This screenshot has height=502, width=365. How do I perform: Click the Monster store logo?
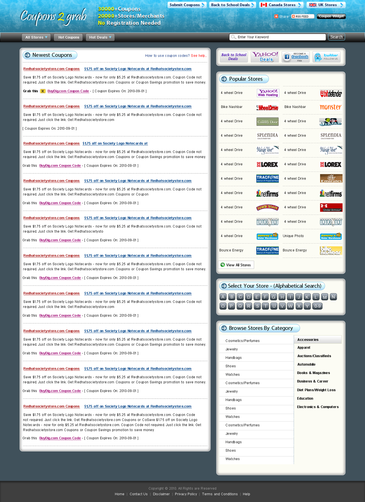331,107
